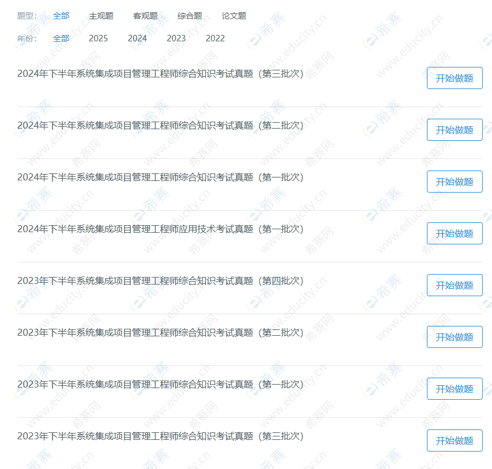
Task: Filter exams by year 2024
Action: [137, 38]
